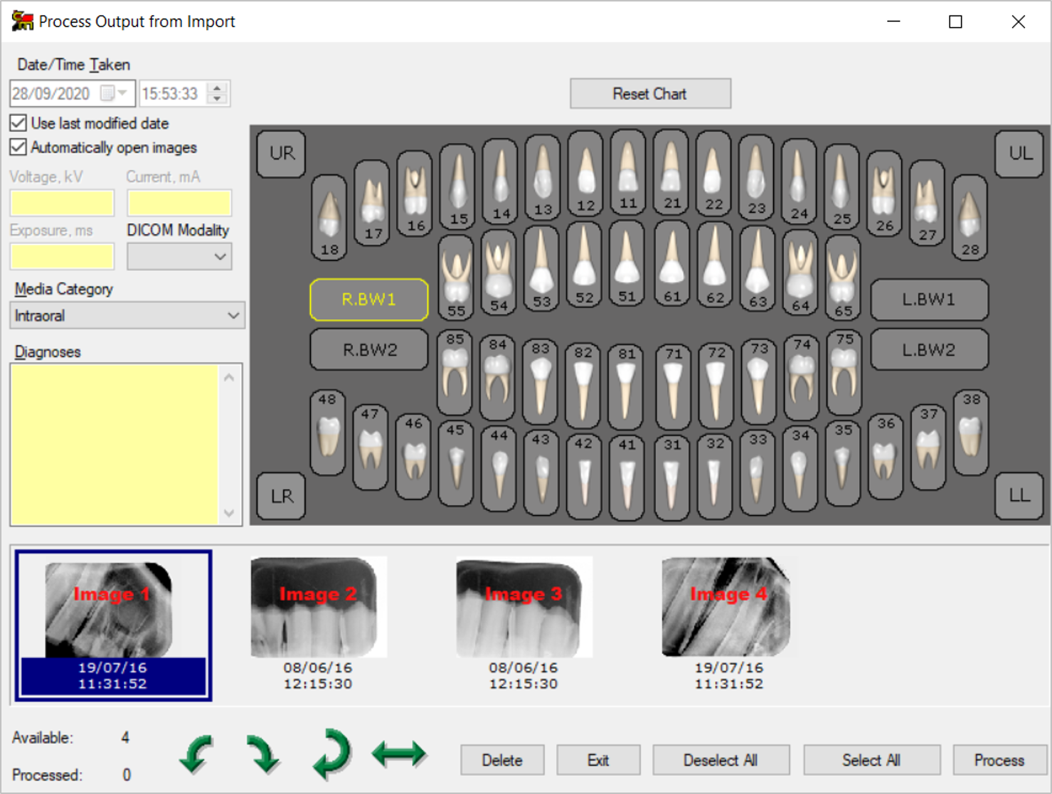Viewport: 1052px width, 794px height.
Task: Select tooth 28 in upper left
Action: (969, 216)
